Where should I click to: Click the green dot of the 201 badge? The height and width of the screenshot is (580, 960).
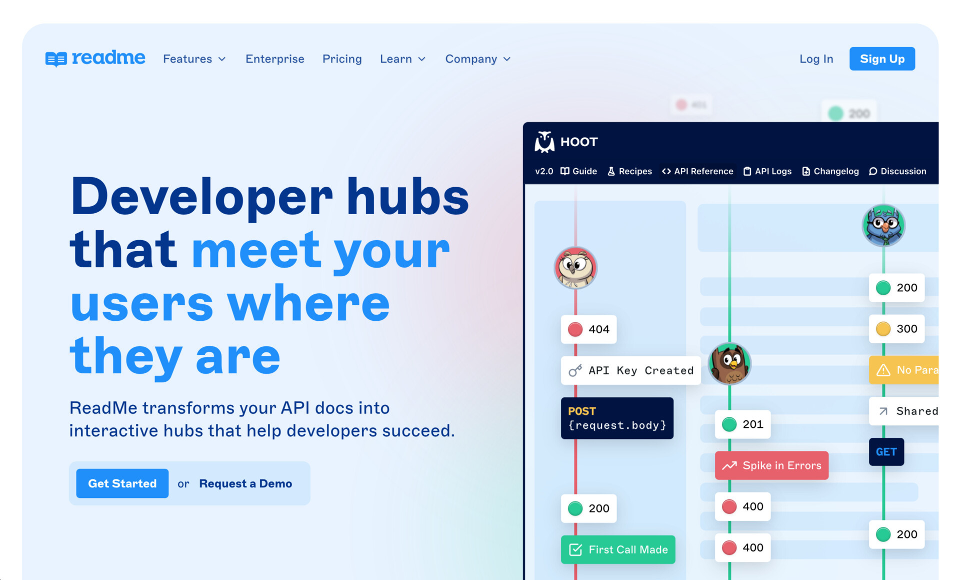(729, 424)
